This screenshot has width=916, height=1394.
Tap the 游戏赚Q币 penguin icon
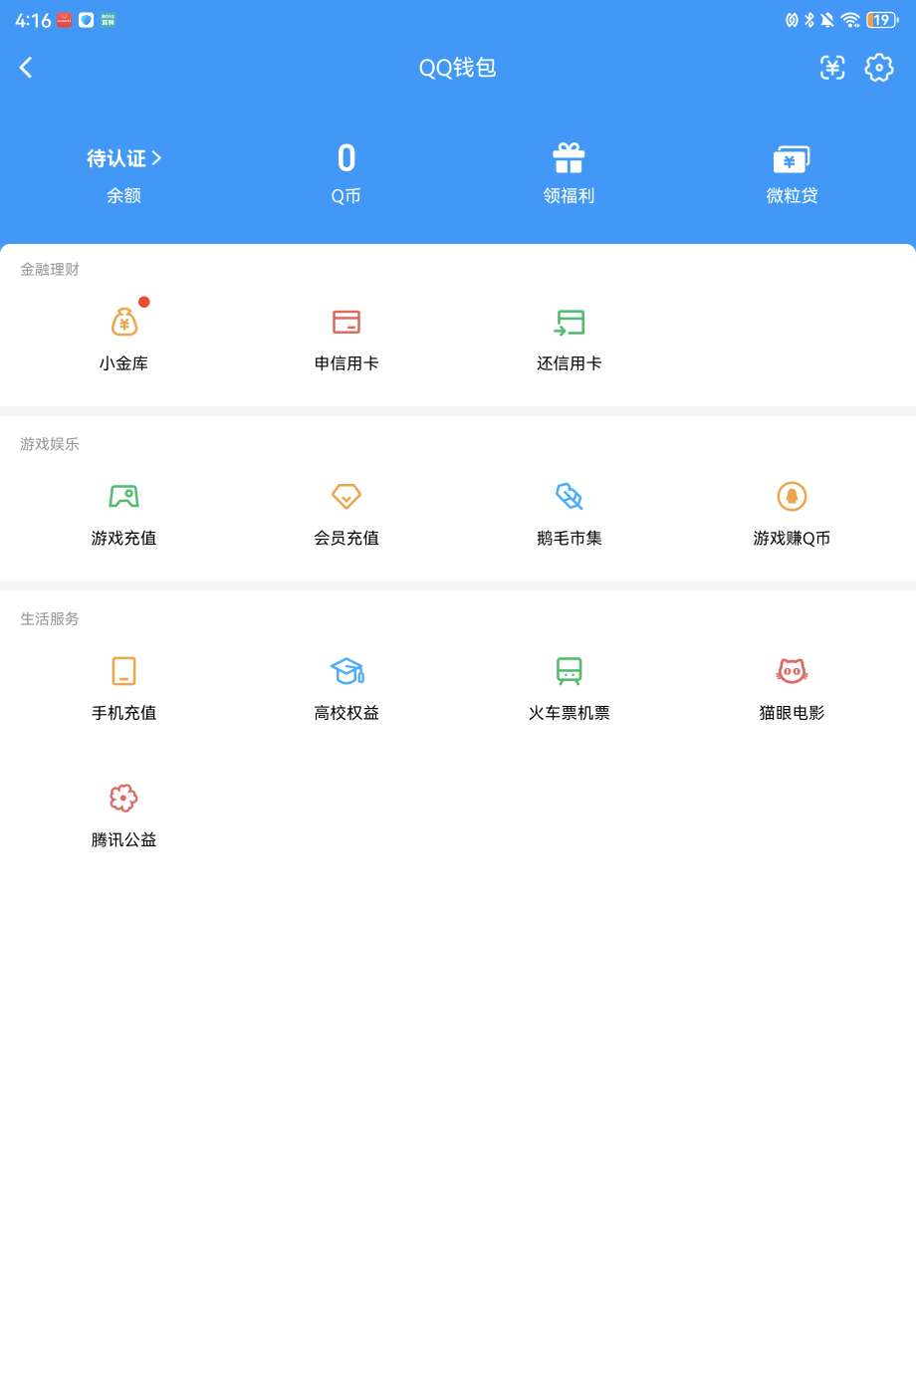point(792,496)
